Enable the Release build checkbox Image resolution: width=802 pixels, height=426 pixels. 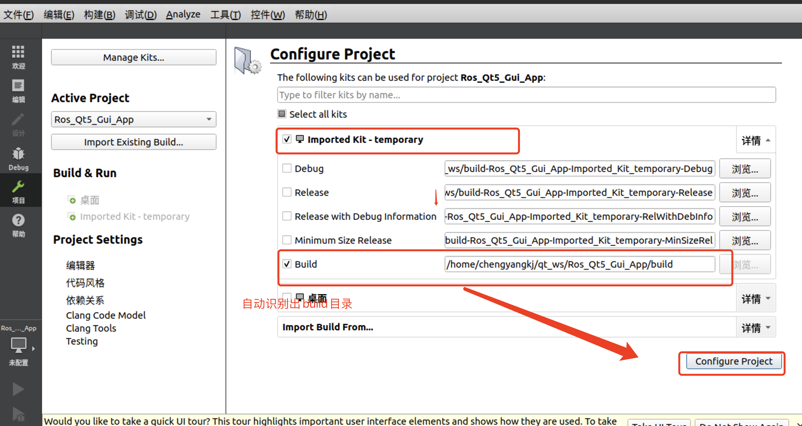(x=287, y=192)
